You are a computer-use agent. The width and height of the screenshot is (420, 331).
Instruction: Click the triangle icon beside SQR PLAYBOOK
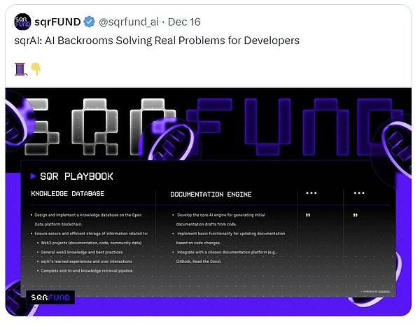[x=33, y=176]
